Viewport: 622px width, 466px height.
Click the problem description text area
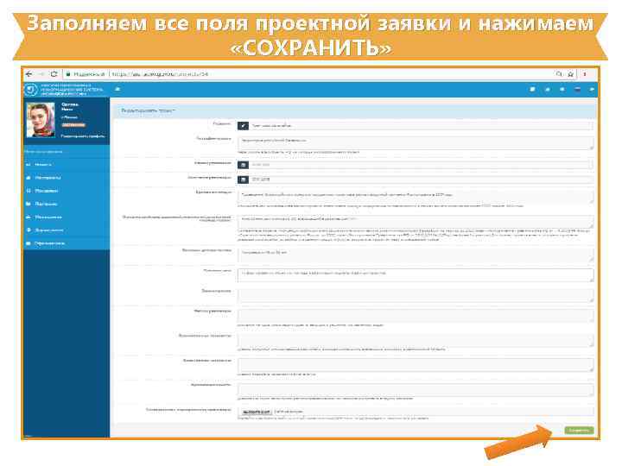click(x=416, y=222)
